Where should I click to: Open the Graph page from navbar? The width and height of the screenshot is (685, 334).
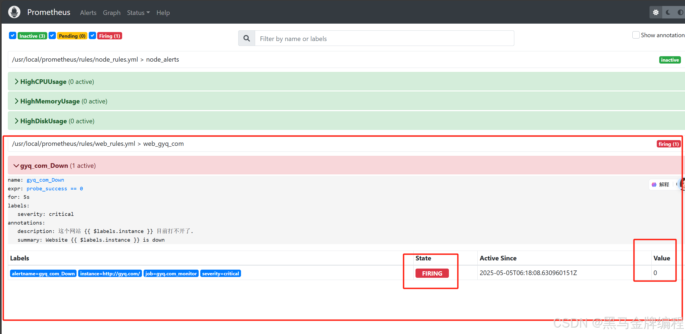(x=112, y=13)
